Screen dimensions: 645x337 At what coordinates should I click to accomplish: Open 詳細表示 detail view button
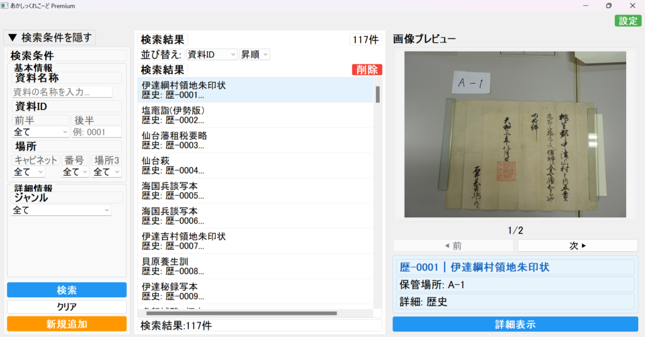coord(515,324)
